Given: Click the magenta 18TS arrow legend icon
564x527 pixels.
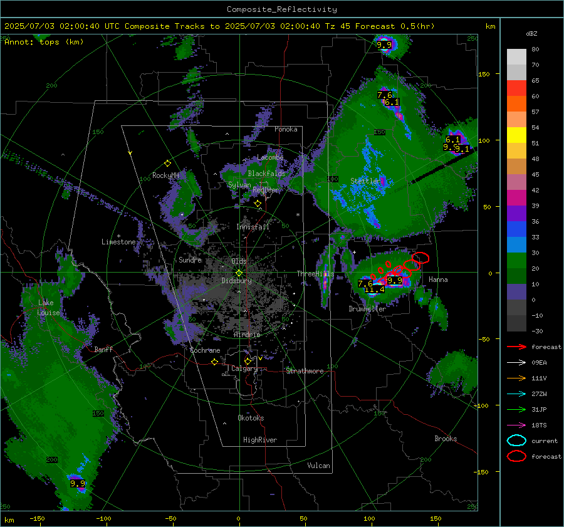Looking at the screenshot, I should click(x=516, y=425).
